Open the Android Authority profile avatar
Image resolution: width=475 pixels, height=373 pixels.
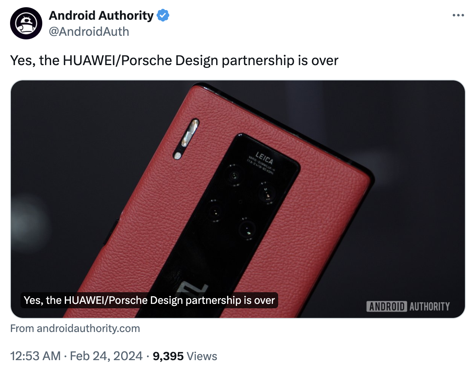(26, 23)
